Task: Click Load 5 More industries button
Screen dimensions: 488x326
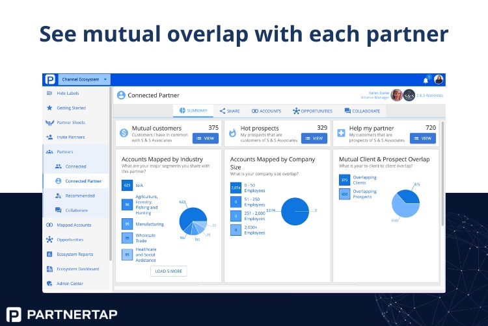Action: (169, 271)
